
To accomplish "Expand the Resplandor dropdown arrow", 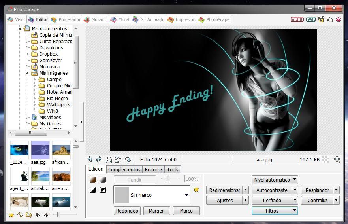I will 337,190.
